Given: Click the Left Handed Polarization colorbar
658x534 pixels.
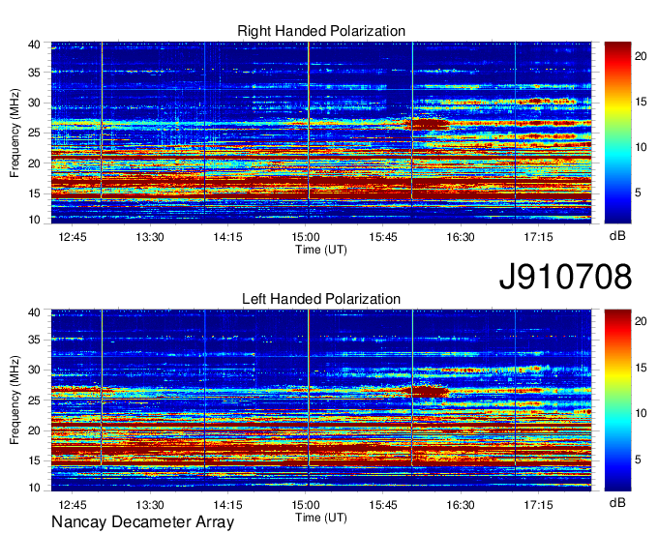Looking at the screenshot, I should (617, 400).
